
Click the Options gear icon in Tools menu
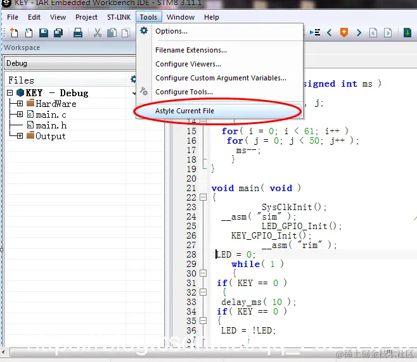point(144,30)
